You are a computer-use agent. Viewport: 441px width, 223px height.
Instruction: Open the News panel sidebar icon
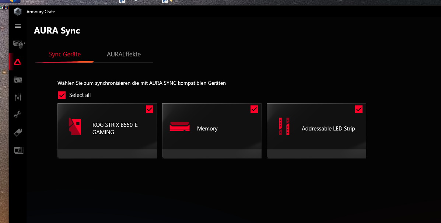tap(18, 150)
